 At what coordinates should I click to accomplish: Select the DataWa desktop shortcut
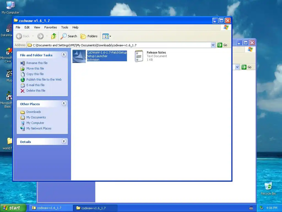pos(7,31)
